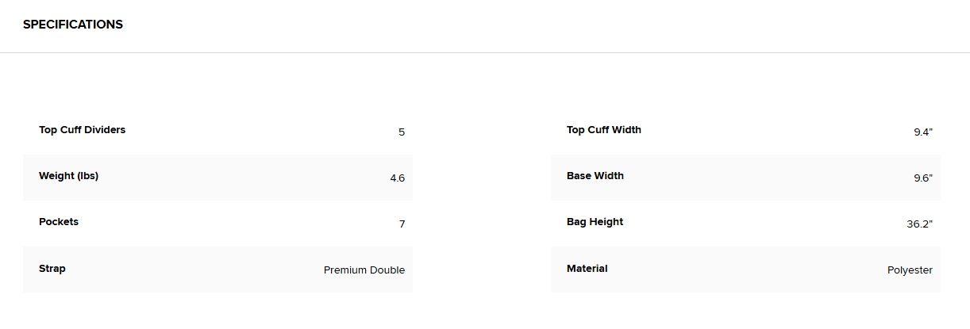Select the Strap label
The height and width of the screenshot is (329, 970).
52,269
